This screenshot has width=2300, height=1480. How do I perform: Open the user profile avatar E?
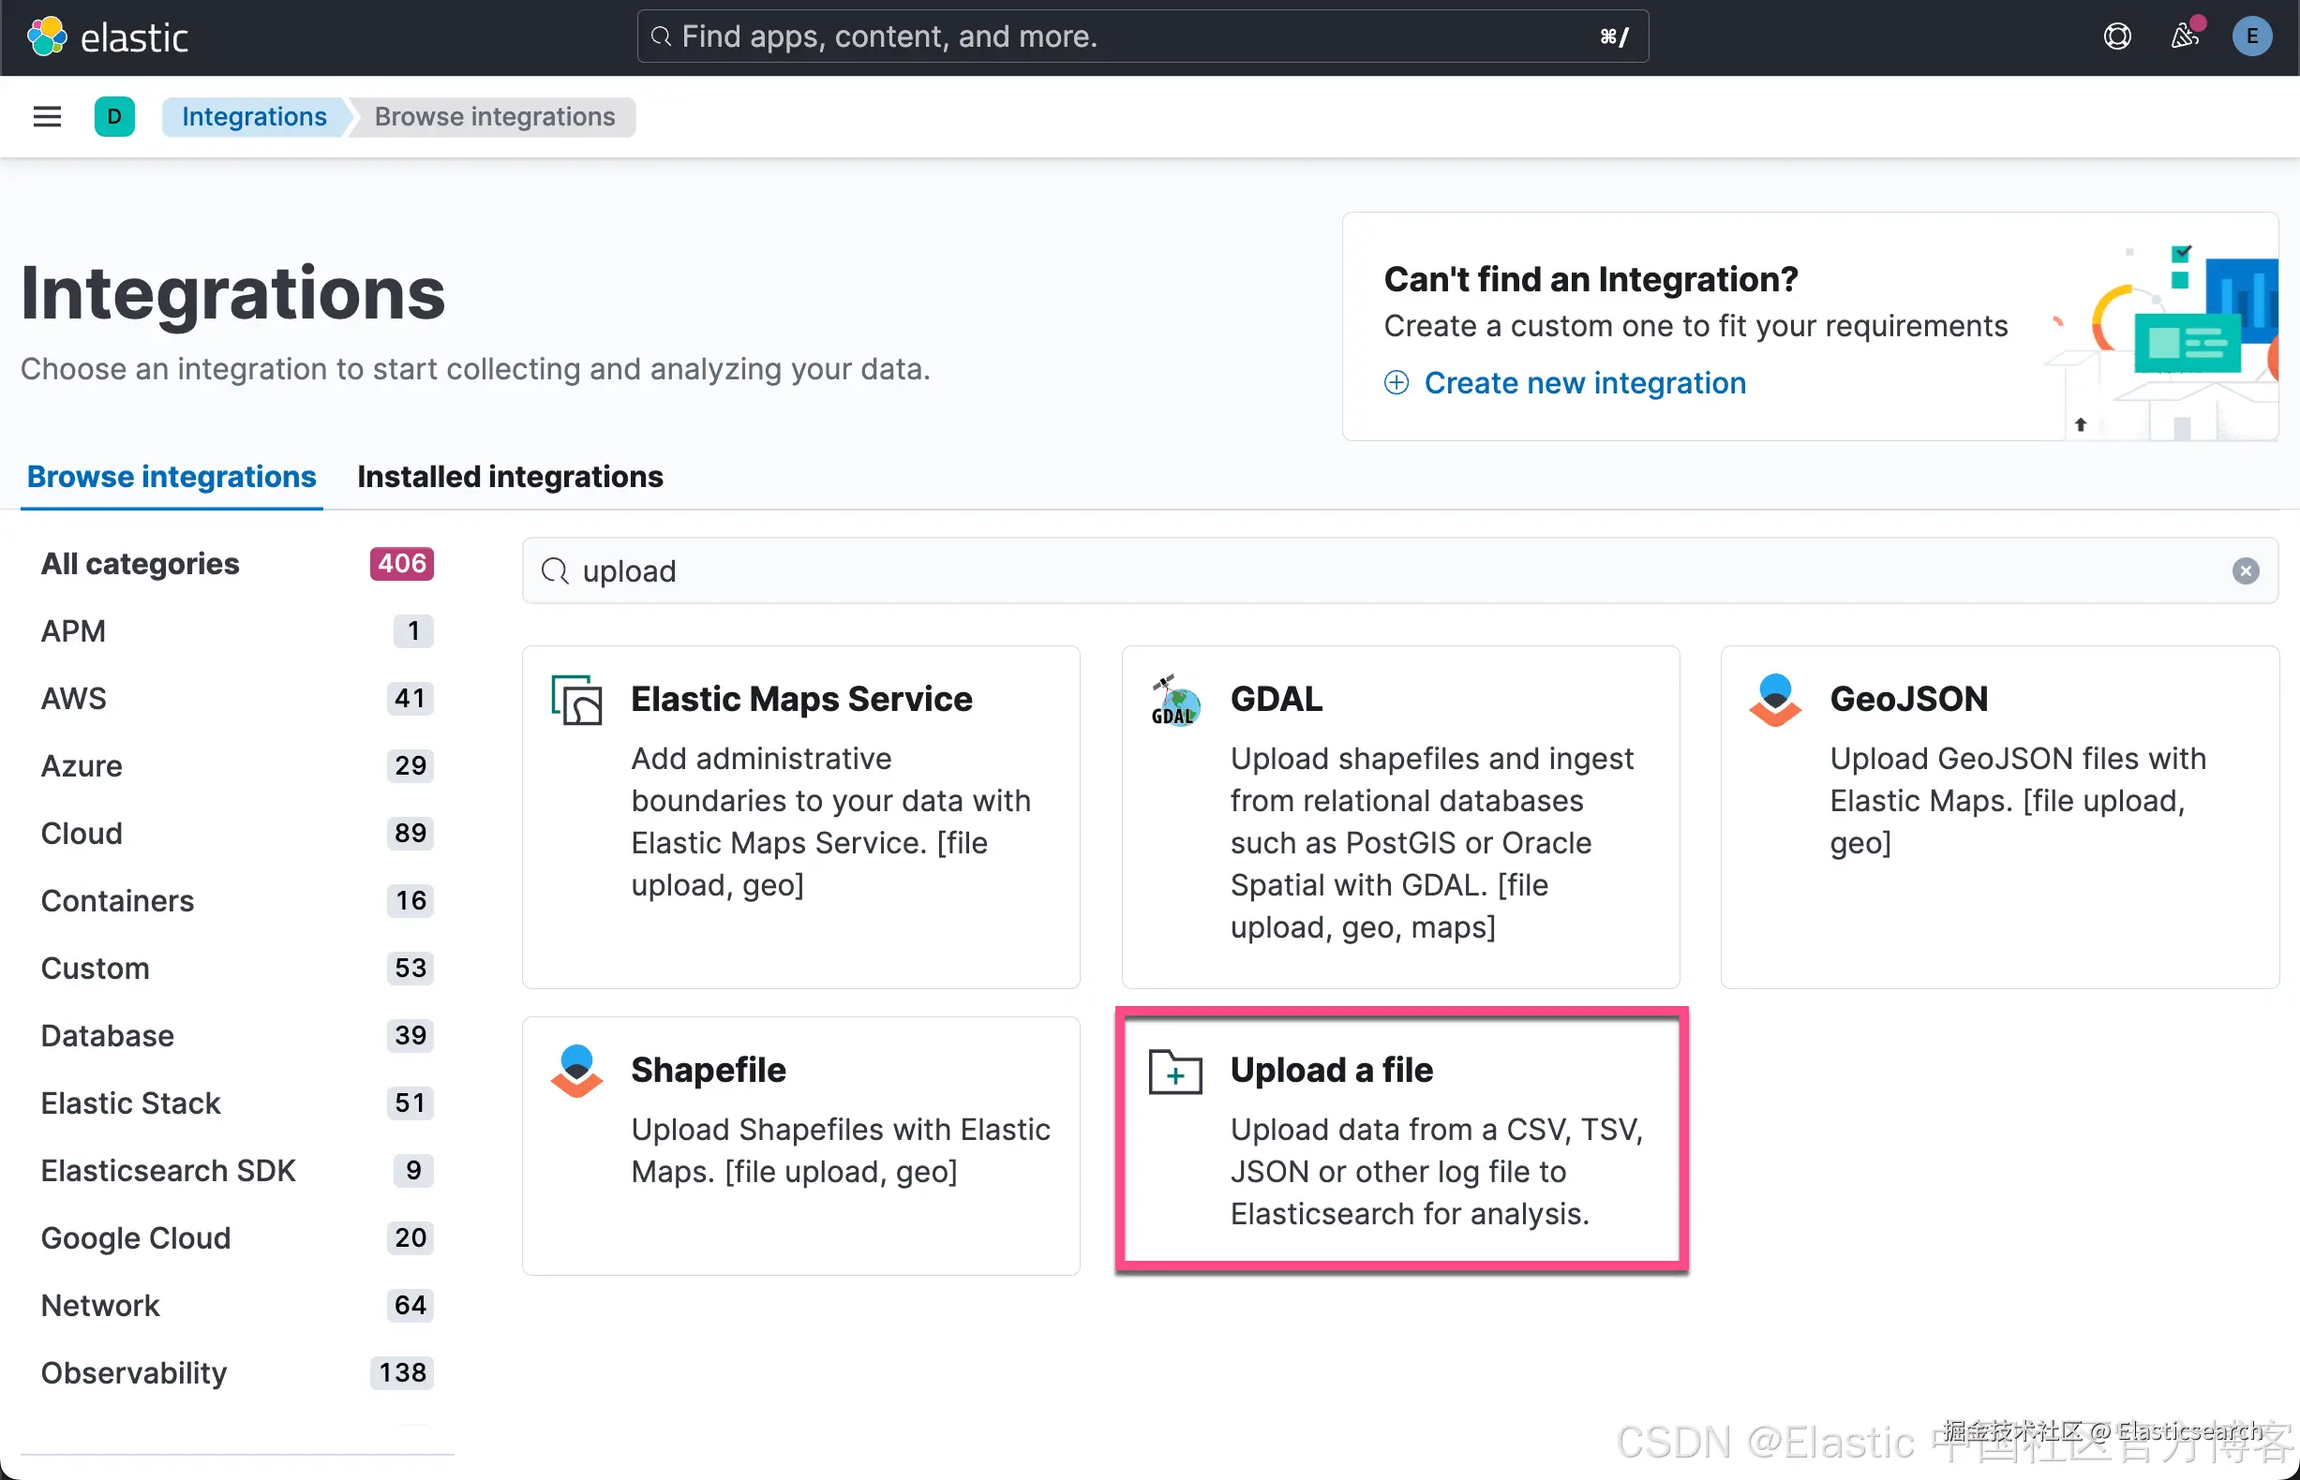(x=2250, y=37)
